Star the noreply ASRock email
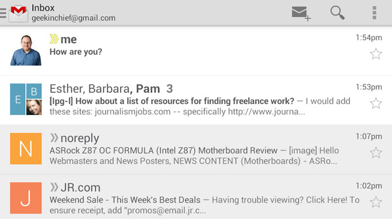392x219 pixels. coord(376,152)
